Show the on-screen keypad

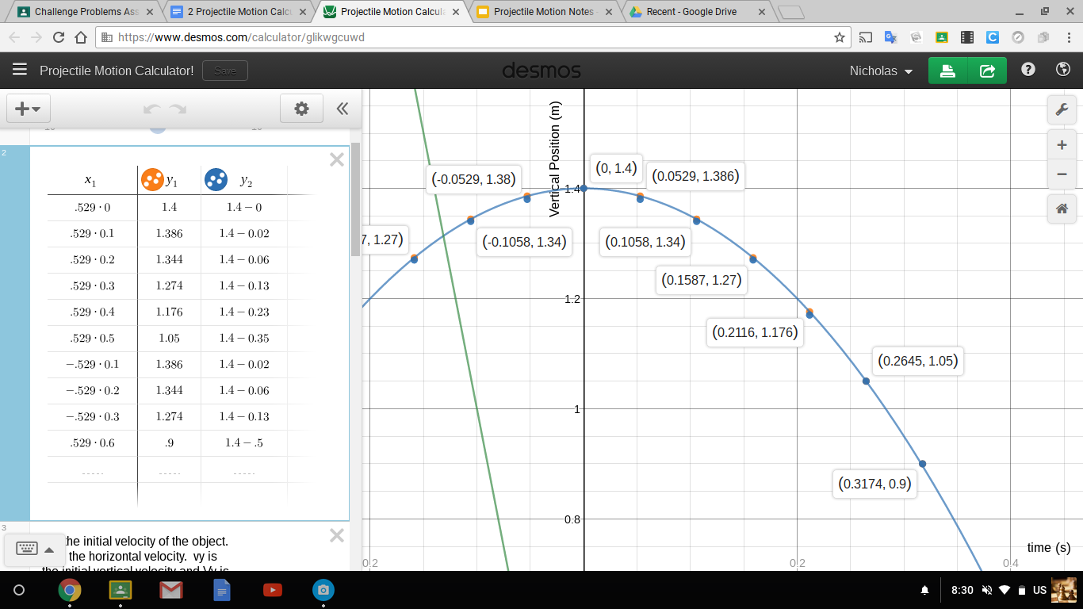coord(35,549)
